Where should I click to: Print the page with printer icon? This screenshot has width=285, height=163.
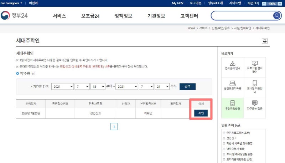tap(265, 41)
